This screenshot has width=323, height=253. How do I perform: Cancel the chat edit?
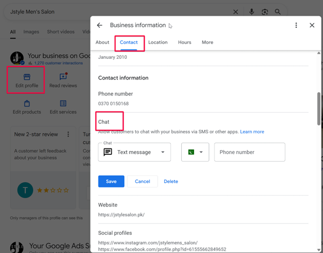click(x=142, y=181)
